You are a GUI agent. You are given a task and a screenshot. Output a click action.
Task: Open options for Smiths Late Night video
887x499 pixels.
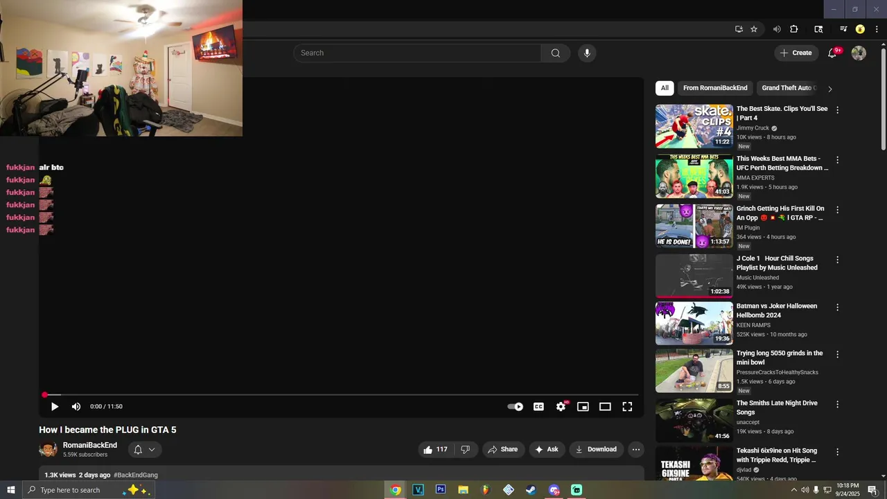837,404
